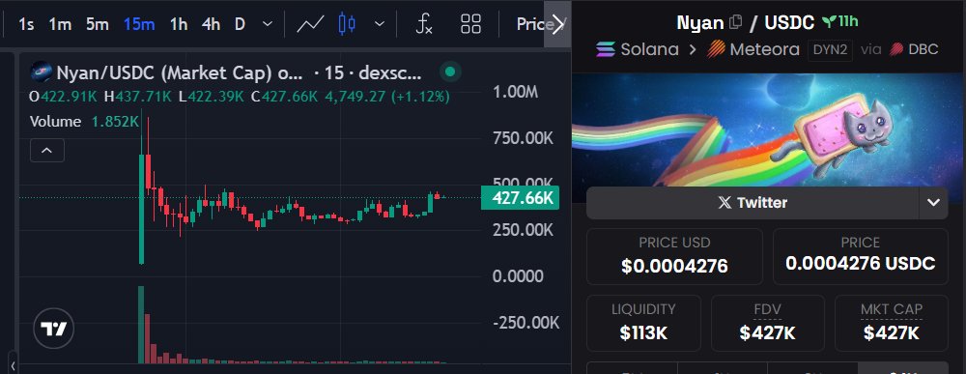Image resolution: width=966 pixels, height=374 pixels.
Task: Click the LIQUIDITY $113K box
Action: tap(643, 323)
